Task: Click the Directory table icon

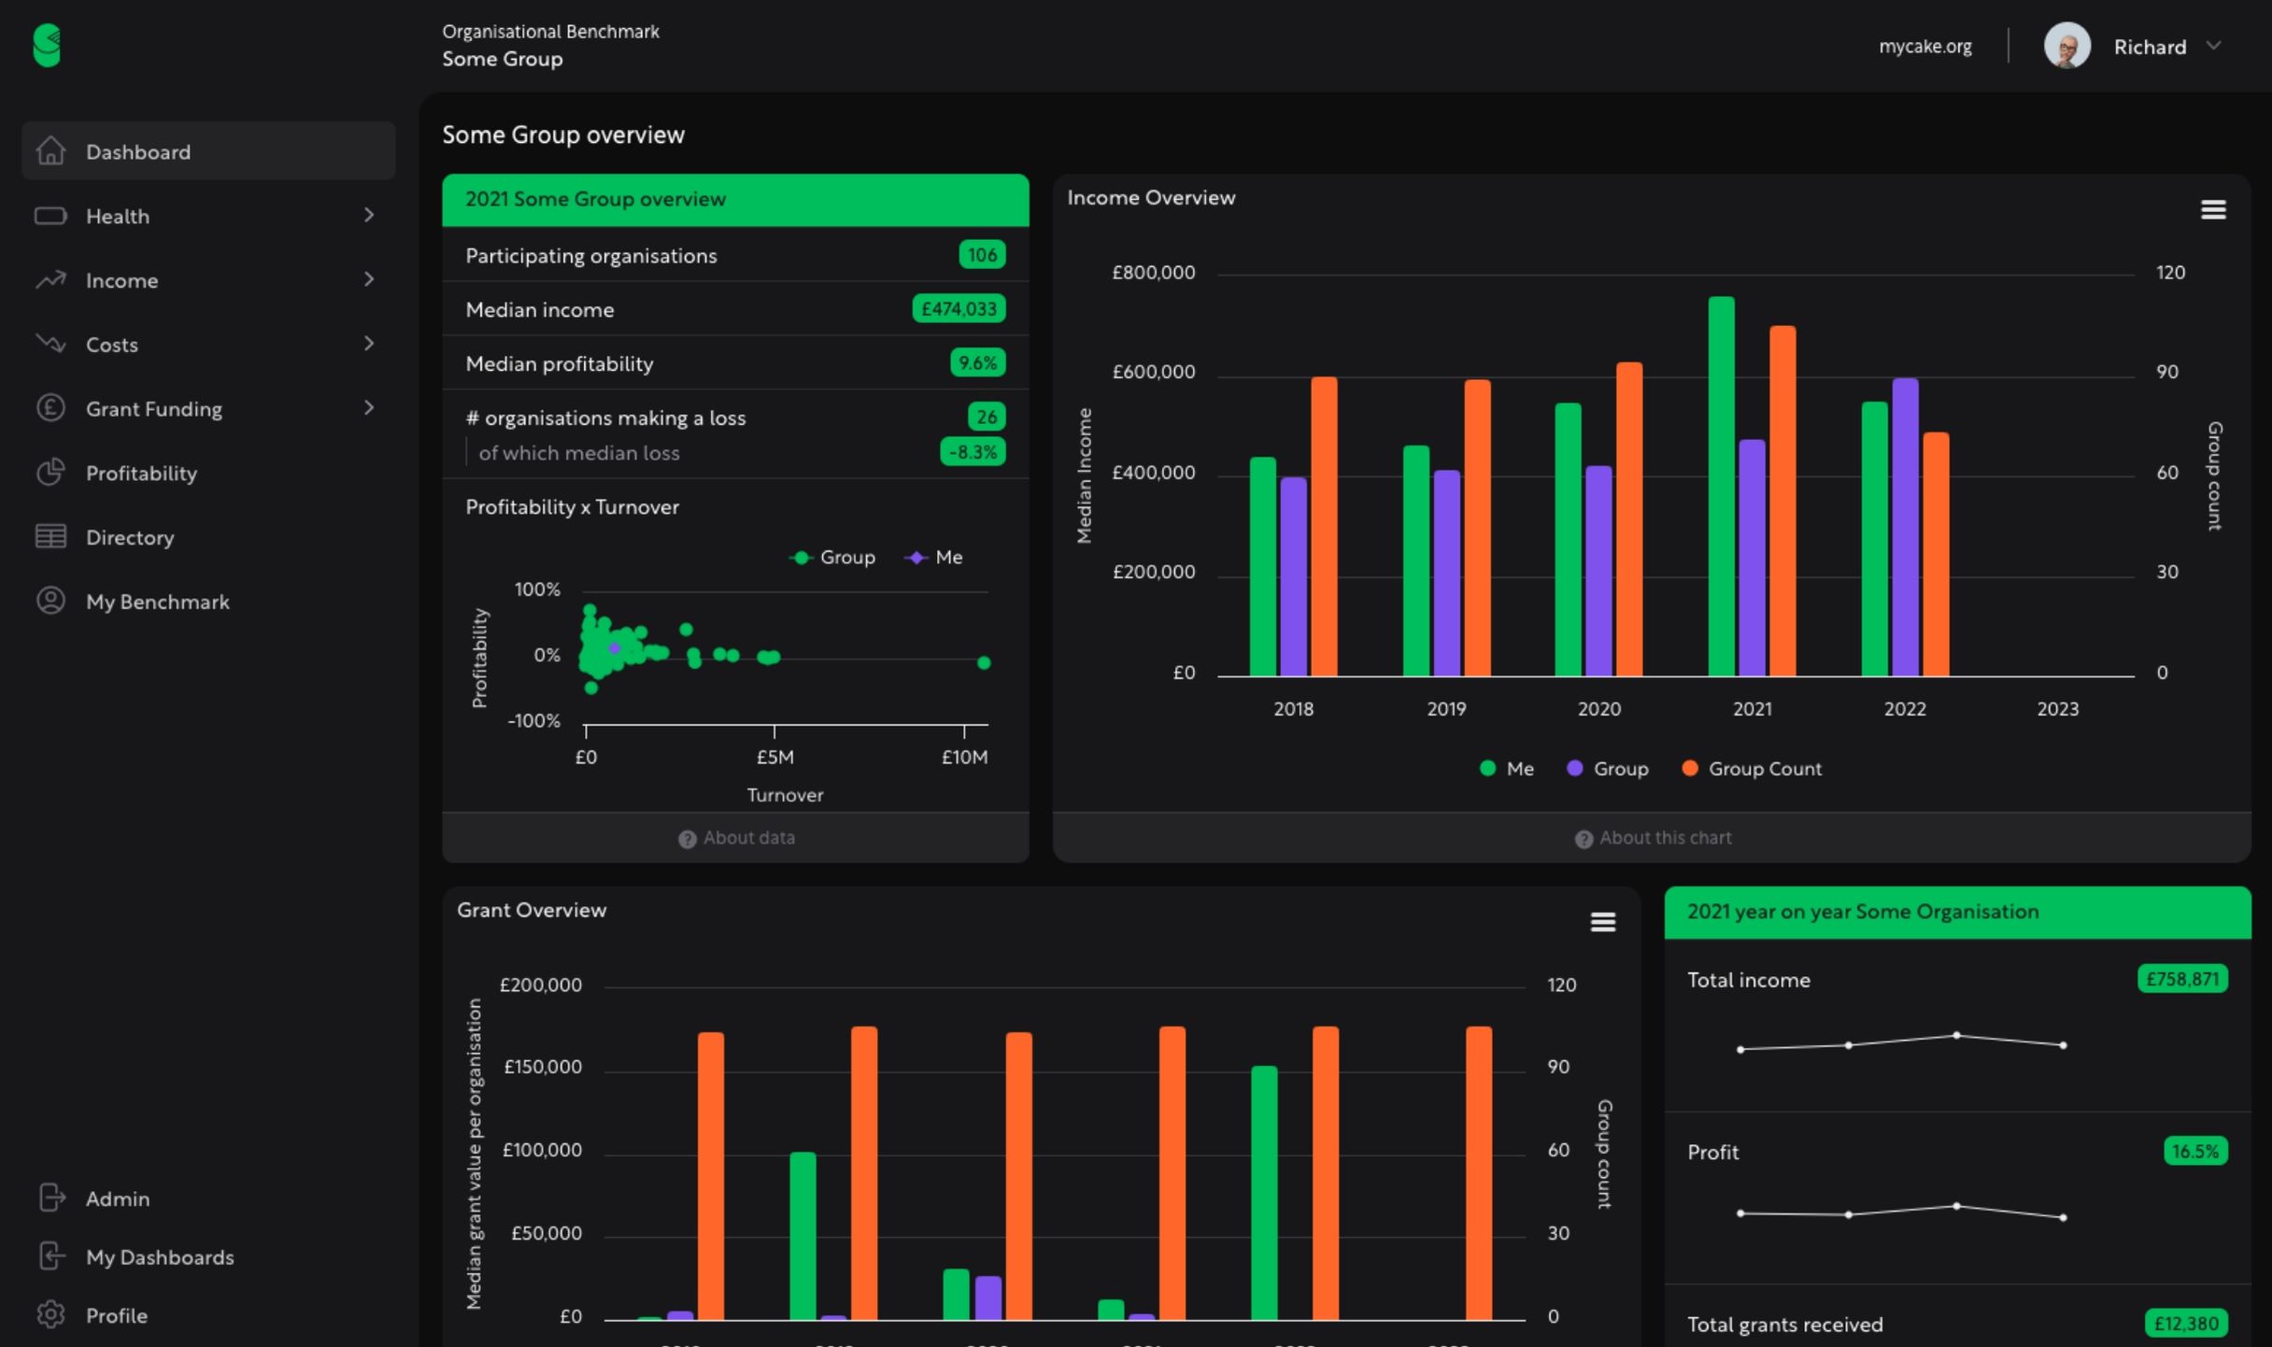Action: [50, 536]
